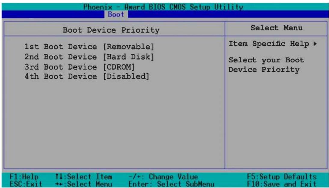The image size is (329, 188).
Task: Select 3rd Boot Device value CDROM
Action: coord(119,67)
